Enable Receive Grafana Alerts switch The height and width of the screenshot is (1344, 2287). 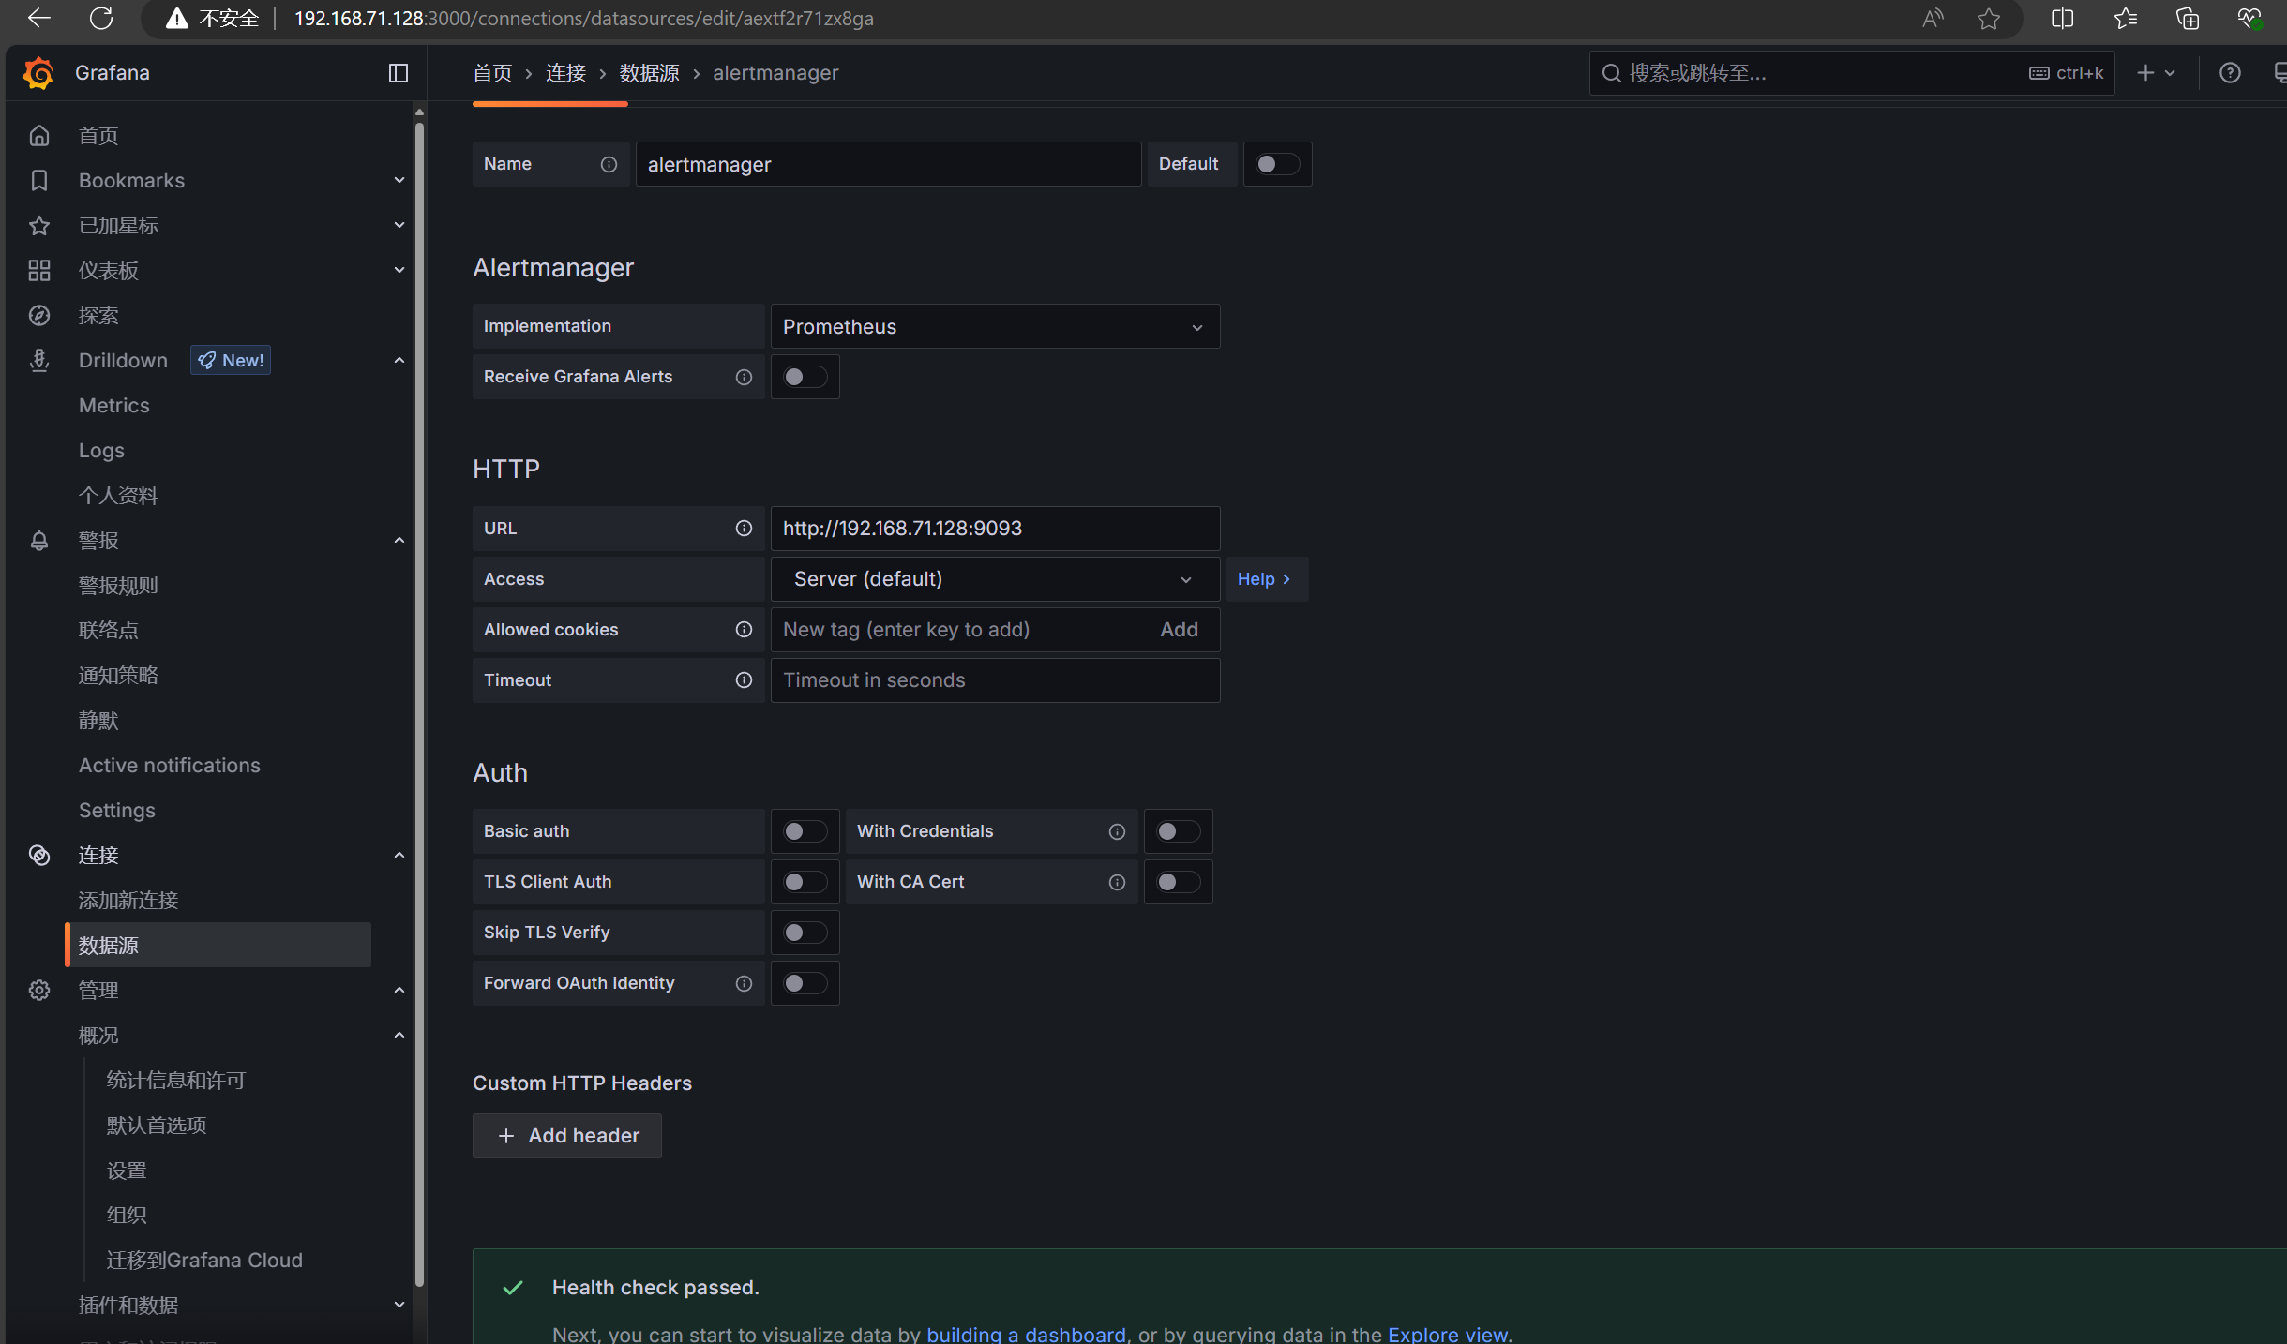coord(805,378)
